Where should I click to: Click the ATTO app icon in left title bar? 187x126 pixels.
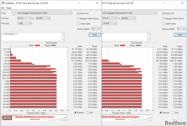click(3, 3)
